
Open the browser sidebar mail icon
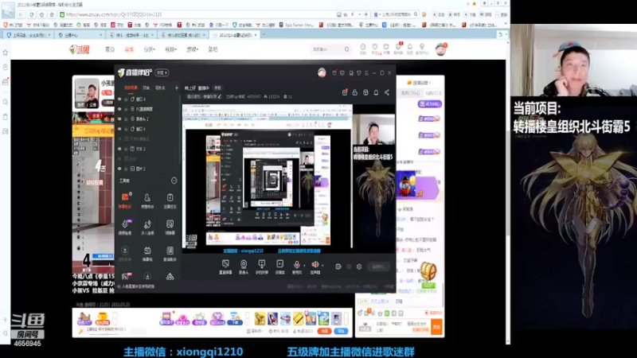pyautogui.click(x=6, y=82)
